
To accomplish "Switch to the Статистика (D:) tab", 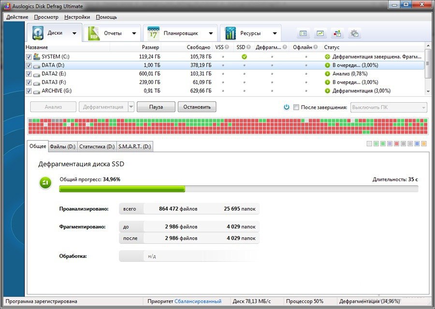I will (x=97, y=146).
